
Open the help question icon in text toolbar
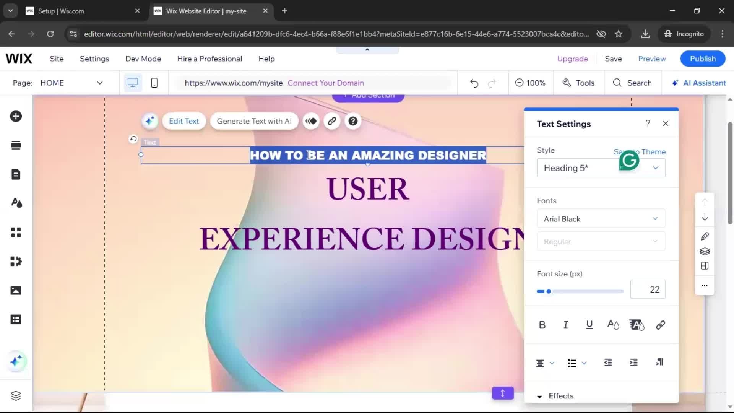click(353, 121)
